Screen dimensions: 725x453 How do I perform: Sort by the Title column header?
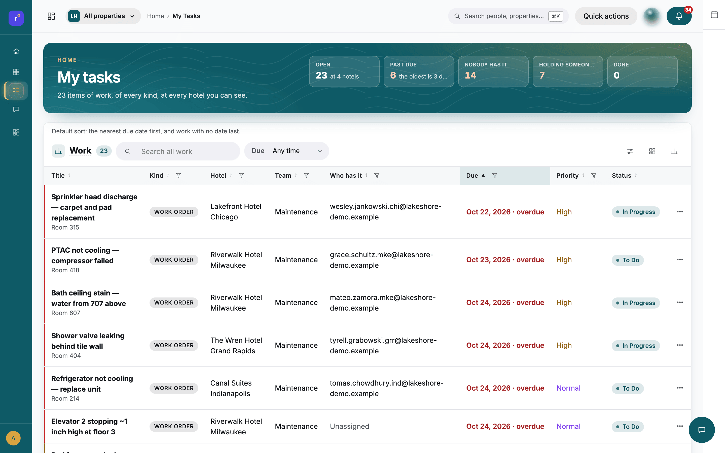pos(61,176)
